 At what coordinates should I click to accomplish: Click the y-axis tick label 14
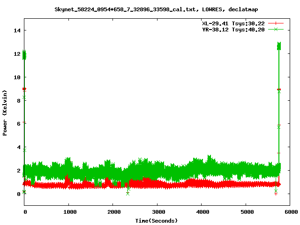coord(17,30)
